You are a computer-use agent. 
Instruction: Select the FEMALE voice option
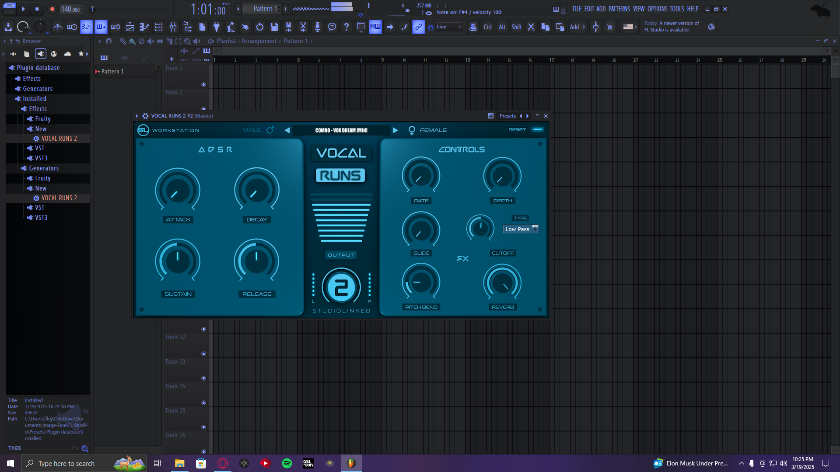(x=433, y=130)
